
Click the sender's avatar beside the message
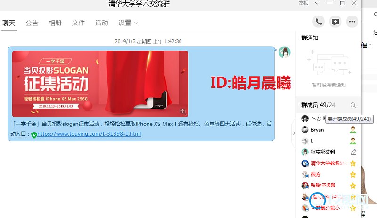pos(284,52)
